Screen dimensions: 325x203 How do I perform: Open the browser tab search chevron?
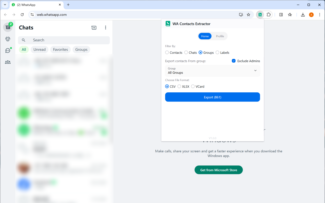coord(5,5)
